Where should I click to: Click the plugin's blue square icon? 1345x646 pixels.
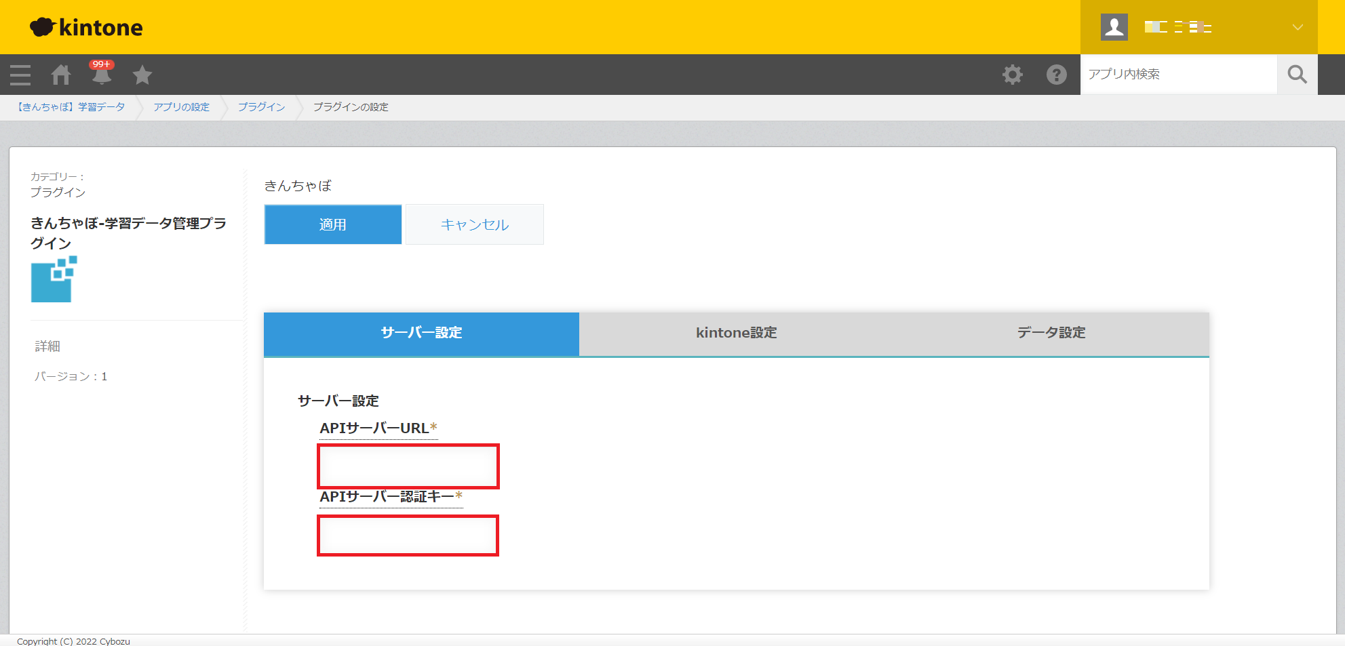54,279
